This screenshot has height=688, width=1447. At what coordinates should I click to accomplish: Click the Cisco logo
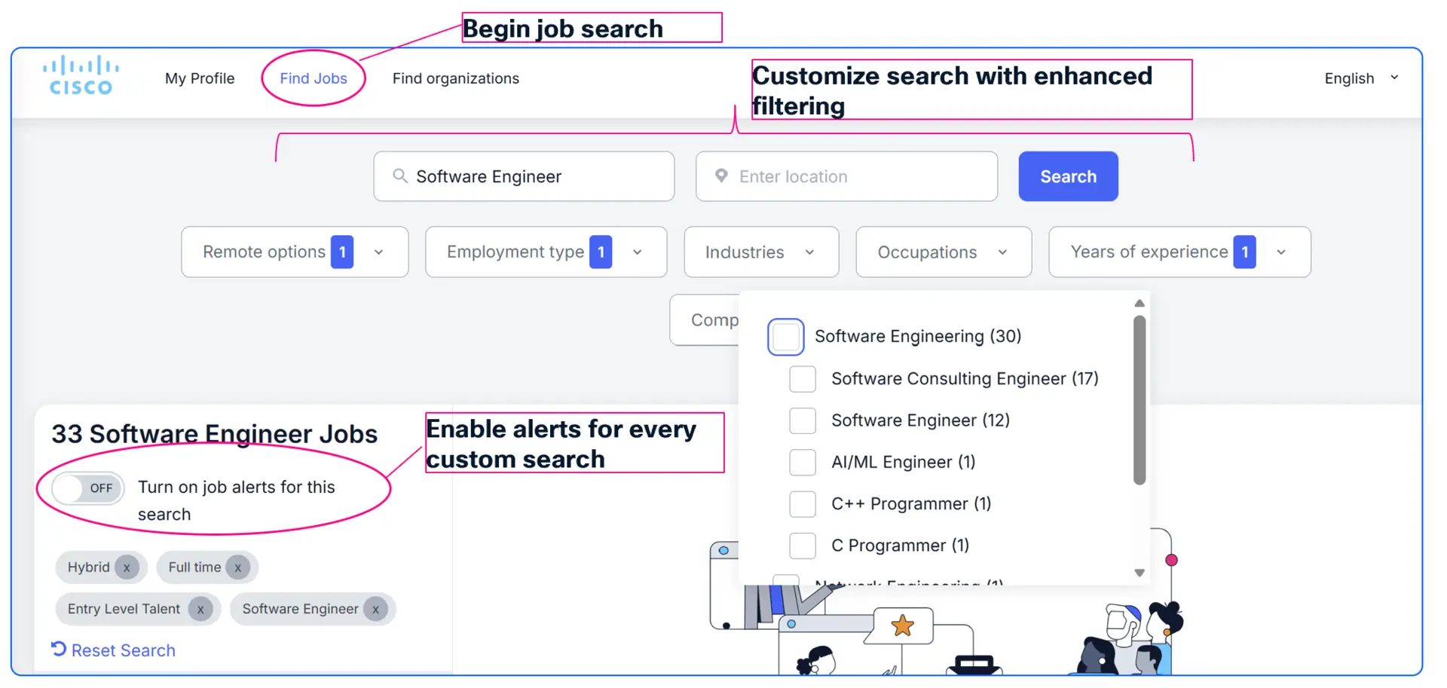coord(81,75)
